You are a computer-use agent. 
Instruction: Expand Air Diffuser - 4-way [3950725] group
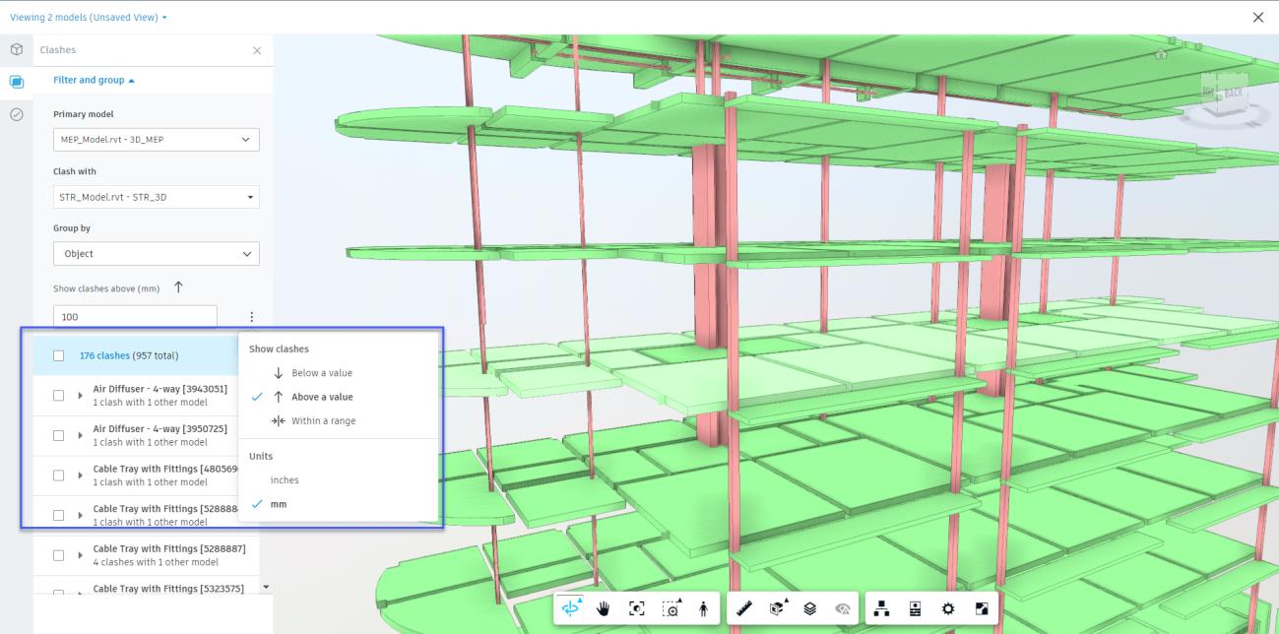[81, 435]
